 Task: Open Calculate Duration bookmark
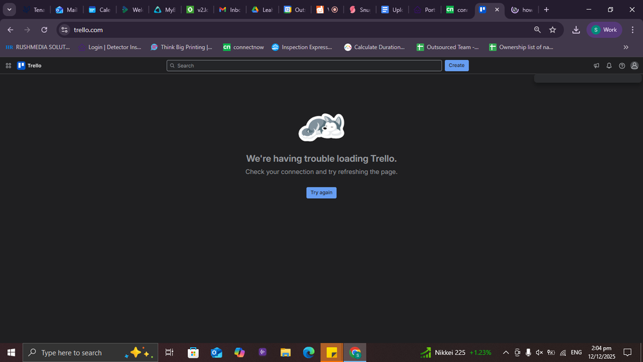coord(375,47)
